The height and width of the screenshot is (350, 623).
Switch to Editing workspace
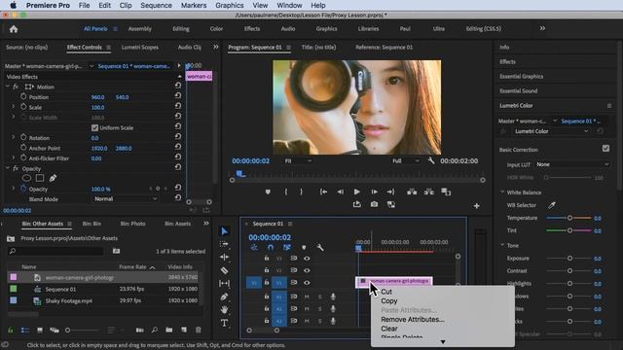[x=181, y=28]
